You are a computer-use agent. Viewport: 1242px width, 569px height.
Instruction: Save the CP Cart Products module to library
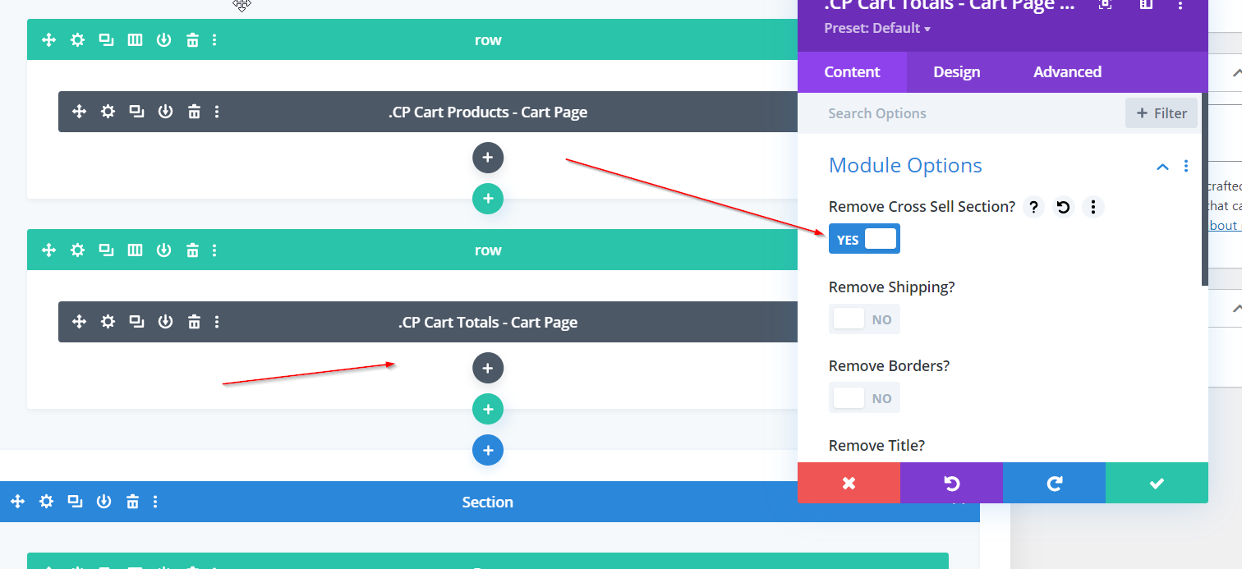click(165, 112)
